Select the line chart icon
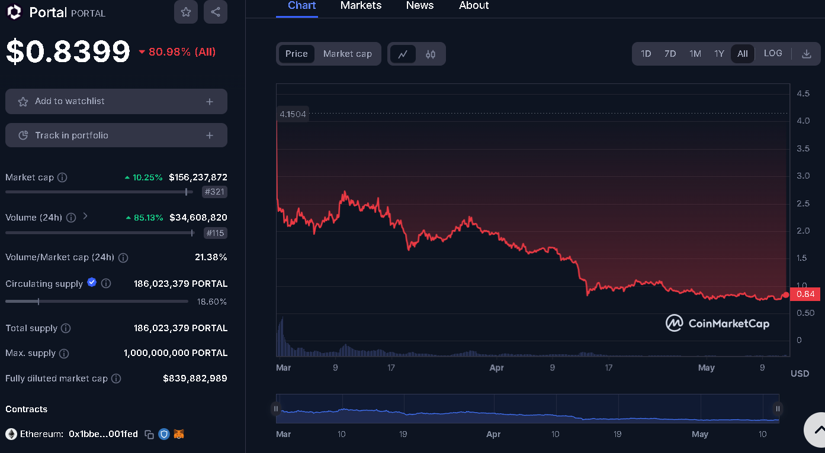 [403, 54]
